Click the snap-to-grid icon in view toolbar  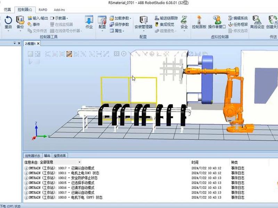pyautogui.click(x=116, y=54)
